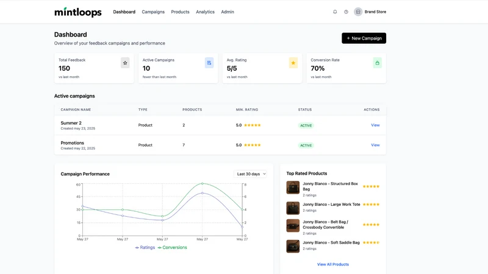
Task: Open the Products nav item
Action: 180,12
